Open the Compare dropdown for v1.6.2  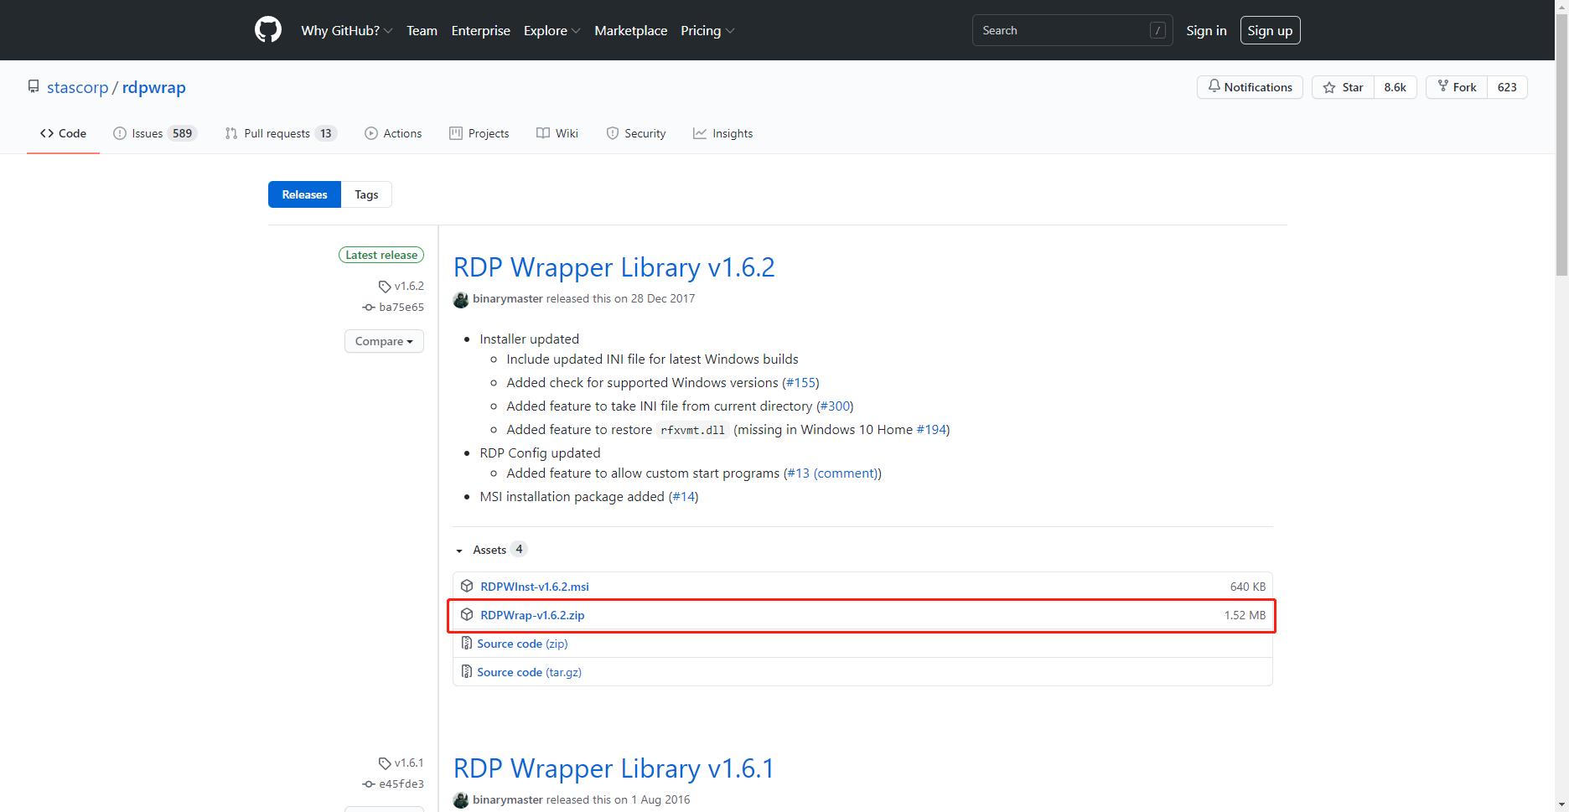[384, 341]
